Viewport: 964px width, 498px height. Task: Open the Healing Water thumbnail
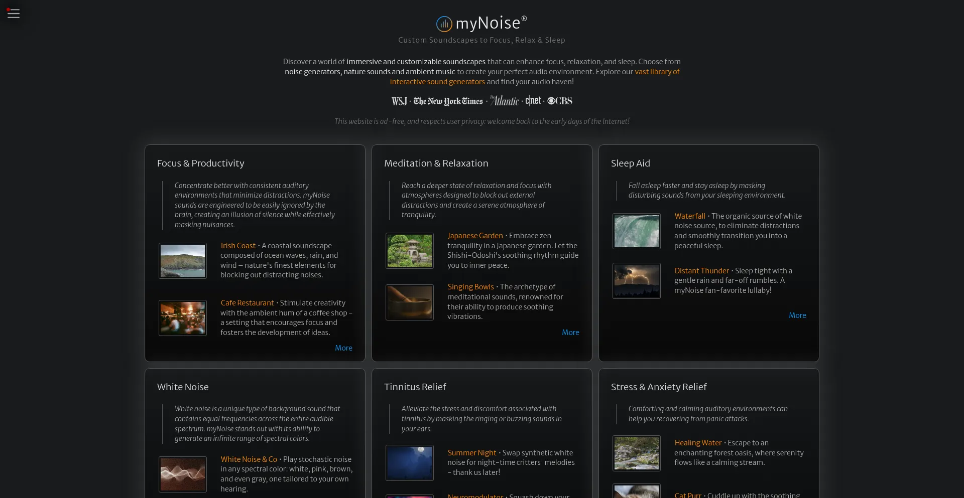[x=637, y=453]
